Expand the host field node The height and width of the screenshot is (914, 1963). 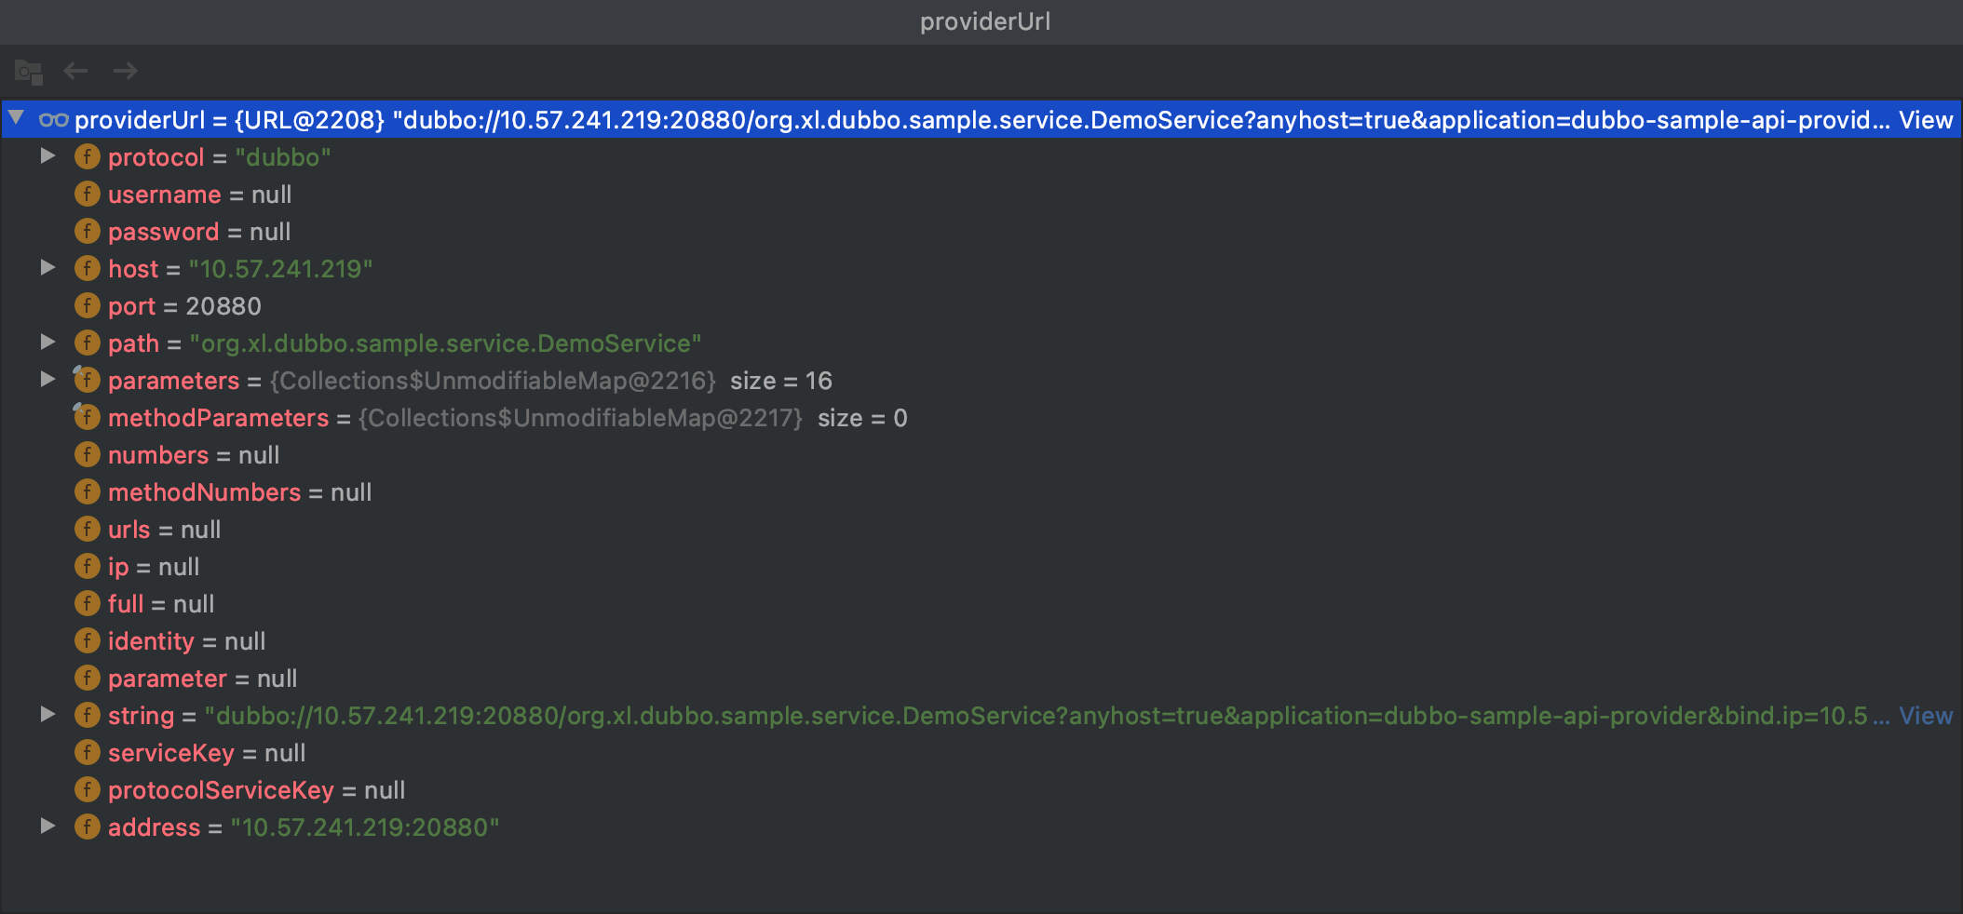(x=47, y=268)
